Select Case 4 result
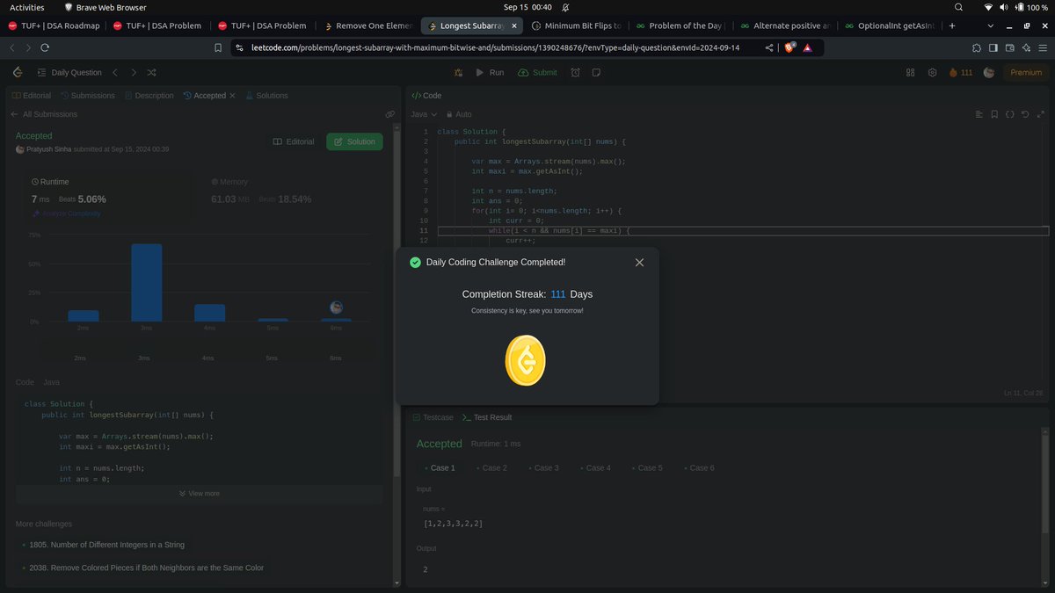This screenshot has height=593, width=1055. tap(595, 468)
